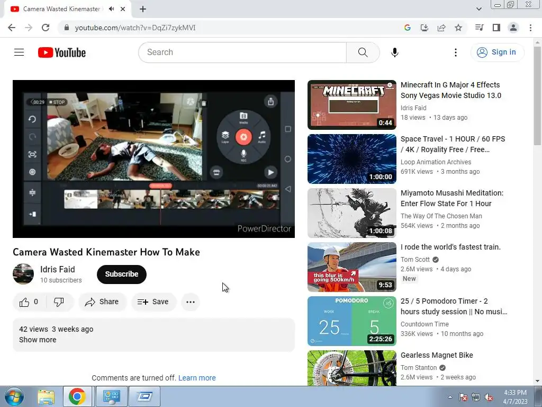Viewport: 542px width, 407px height.
Task: Select the URL in the address bar
Action: click(x=135, y=28)
